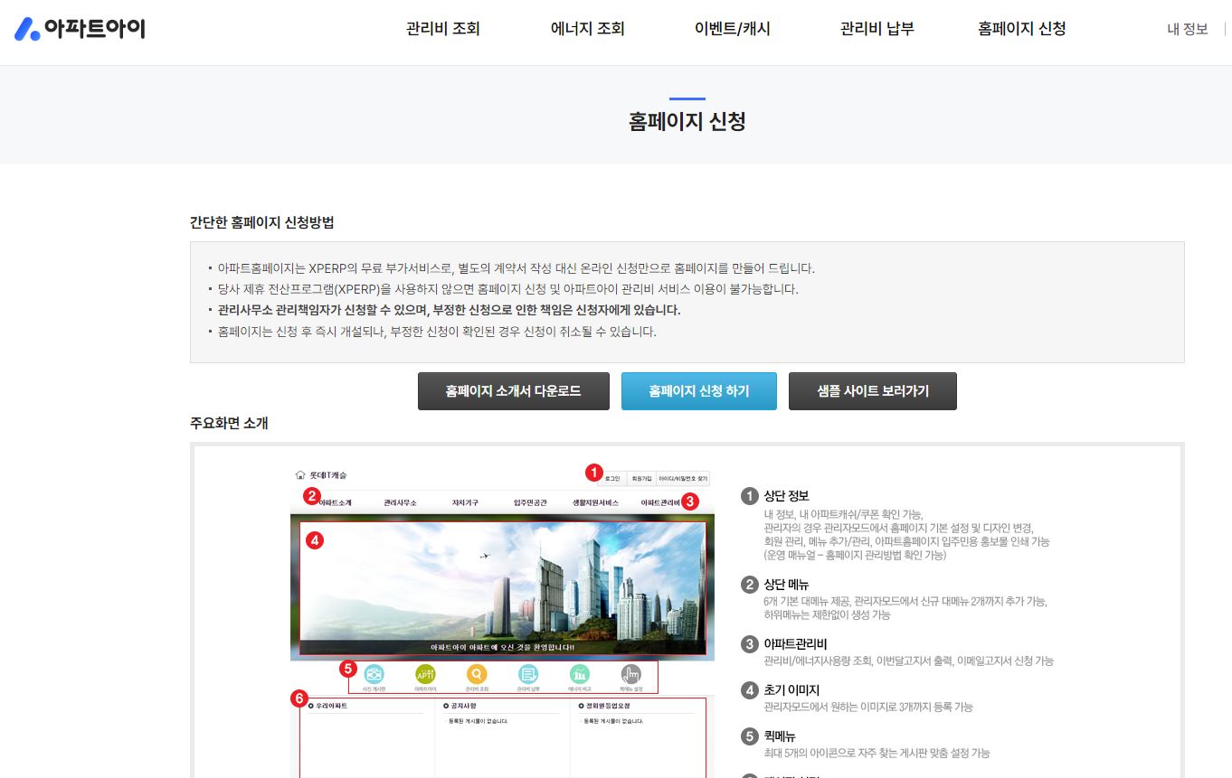Open 샘플 사이트 보러가기
Screen dimensions: 1232x778
click(872, 390)
